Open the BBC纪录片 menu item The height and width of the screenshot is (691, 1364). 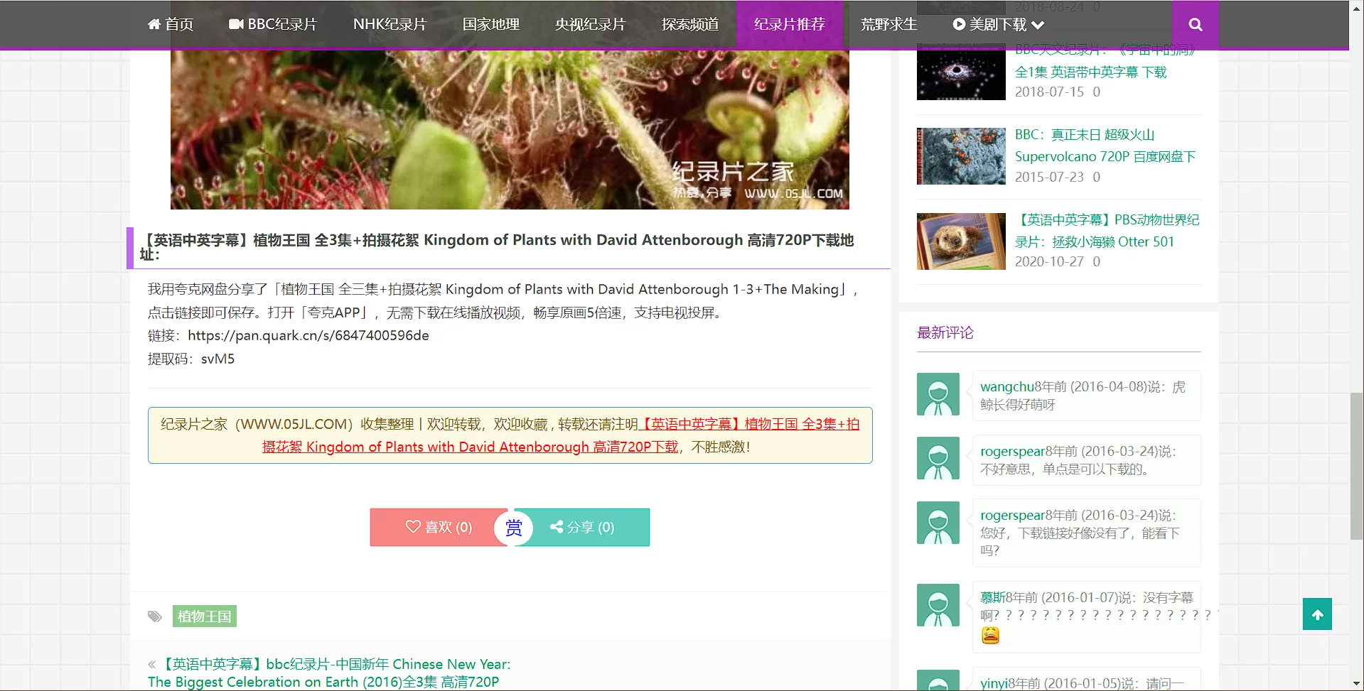[273, 25]
